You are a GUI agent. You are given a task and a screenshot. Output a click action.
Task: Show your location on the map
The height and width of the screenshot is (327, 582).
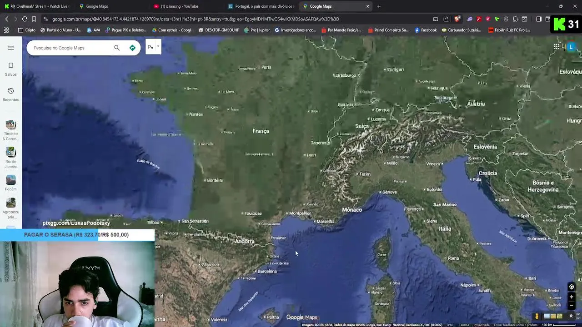point(572,287)
